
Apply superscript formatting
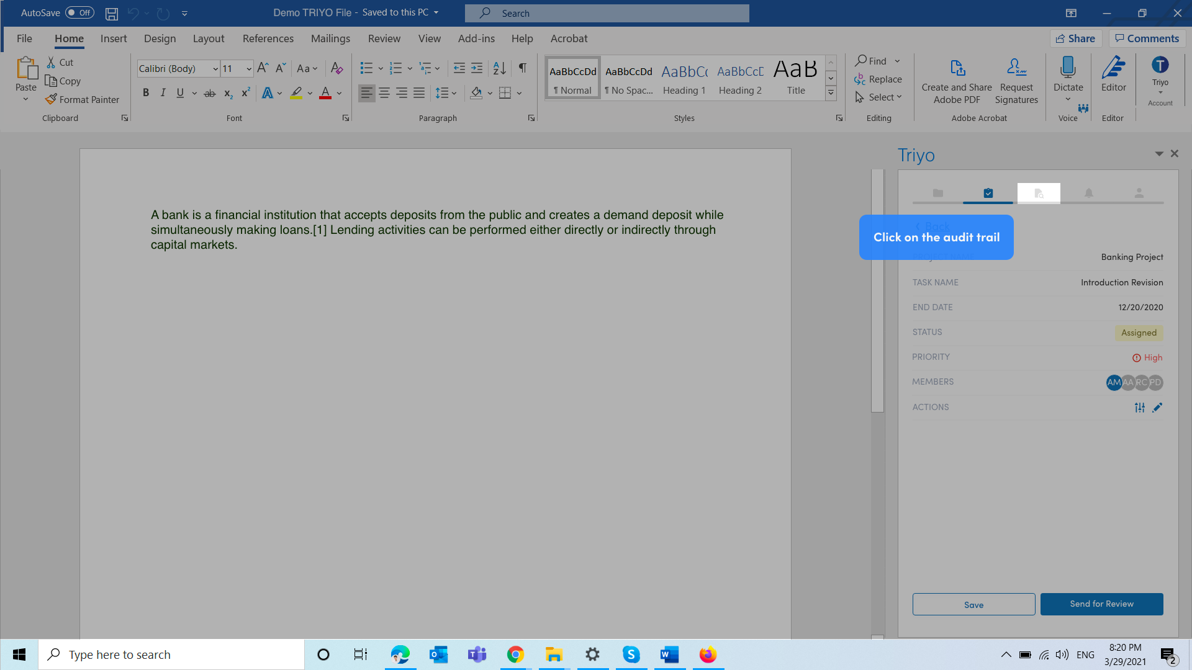pyautogui.click(x=245, y=93)
